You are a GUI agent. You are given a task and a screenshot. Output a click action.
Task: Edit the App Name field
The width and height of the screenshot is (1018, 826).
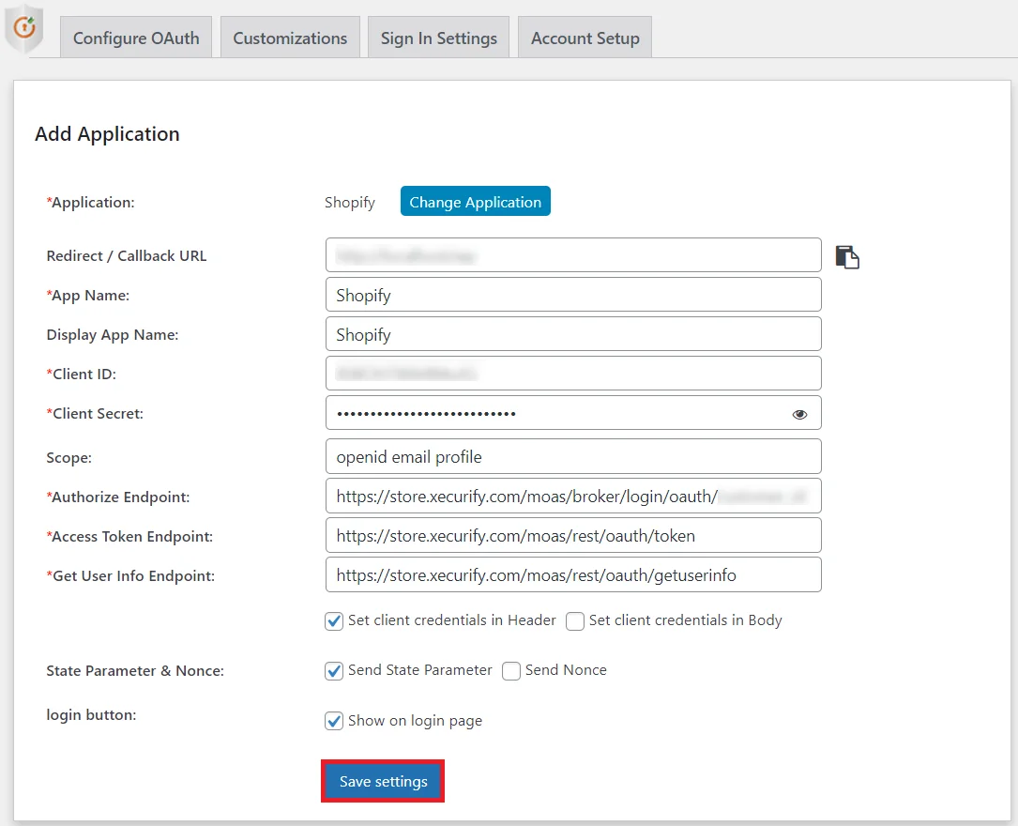pyautogui.click(x=573, y=294)
